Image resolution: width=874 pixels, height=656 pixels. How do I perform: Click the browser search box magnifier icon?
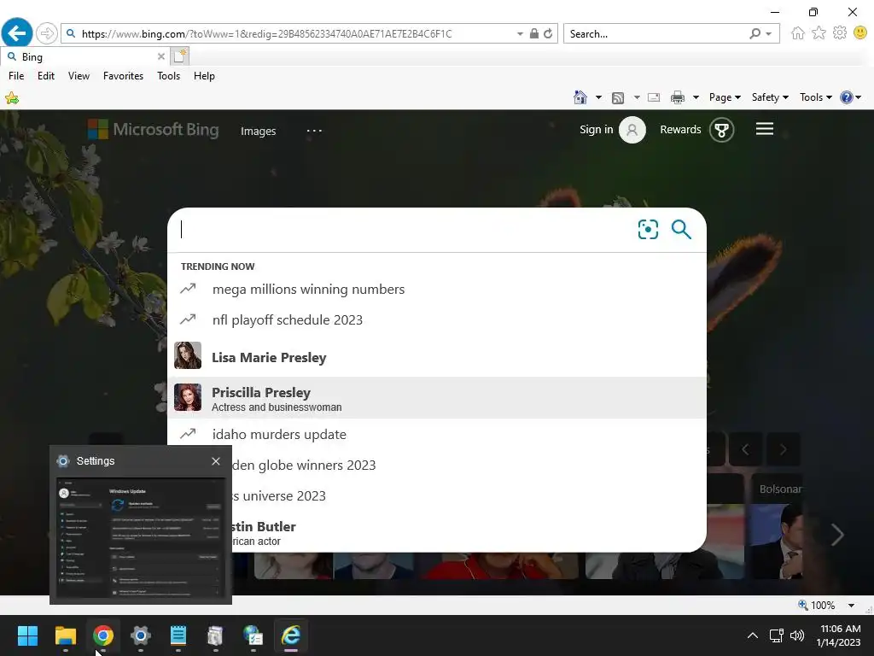(x=755, y=34)
